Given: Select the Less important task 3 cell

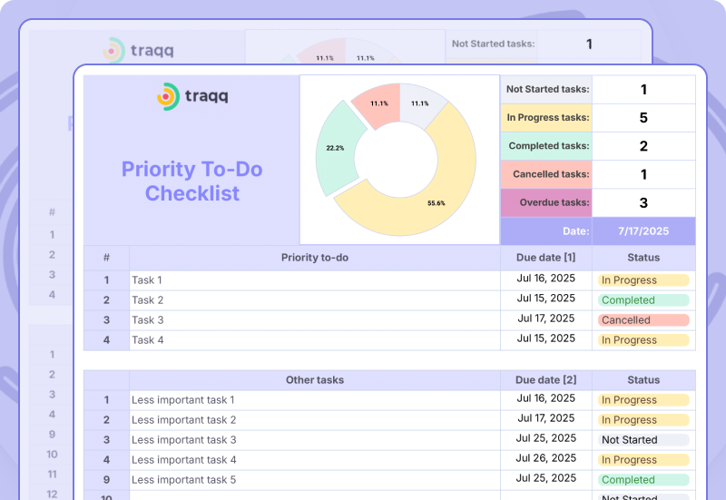Looking at the screenshot, I should click(x=315, y=440).
